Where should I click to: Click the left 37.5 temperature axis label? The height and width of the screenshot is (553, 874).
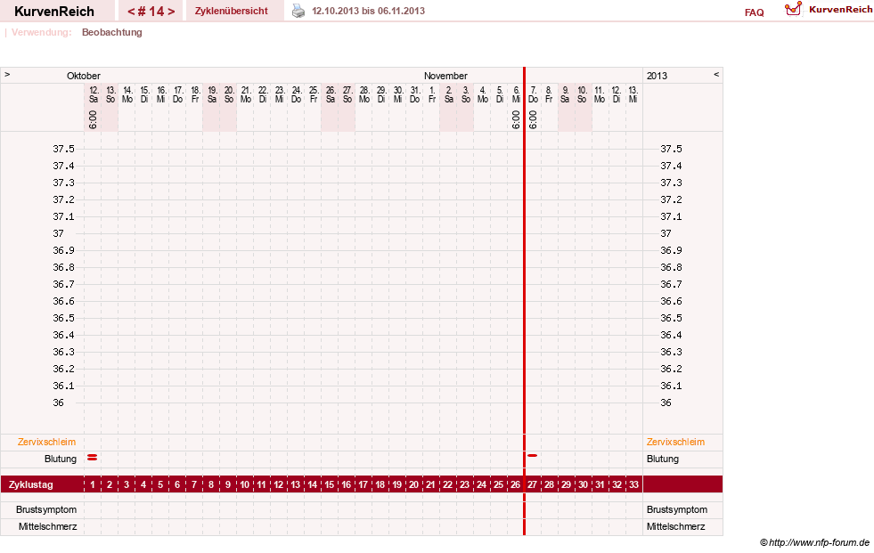tap(63, 149)
